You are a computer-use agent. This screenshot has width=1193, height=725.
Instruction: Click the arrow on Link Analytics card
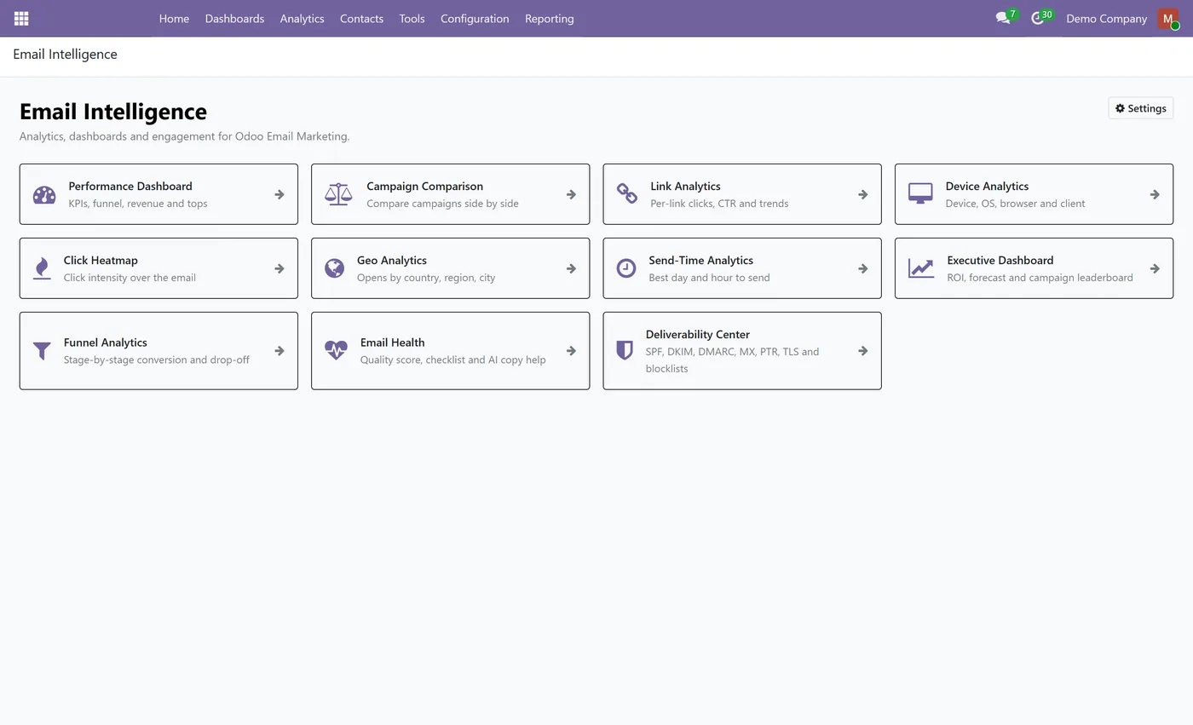click(863, 194)
